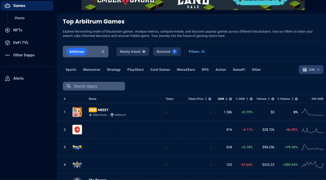Click the info icon next to % Volume
Viewport: 326px width, 180px height.
click(x=296, y=99)
